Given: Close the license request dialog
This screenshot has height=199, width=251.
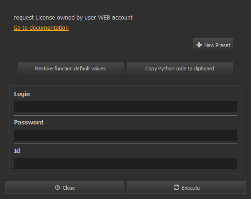Looking at the screenshot, I should coord(64,187).
